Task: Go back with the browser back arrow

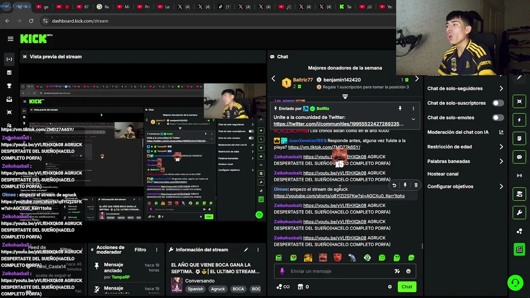Action: [7, 21]
